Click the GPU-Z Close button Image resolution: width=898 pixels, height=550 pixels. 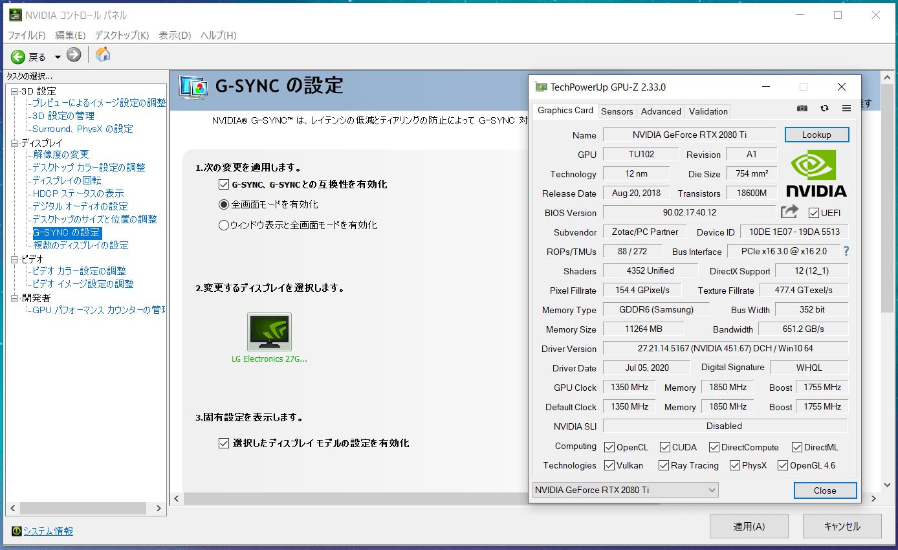click(825, 490)
